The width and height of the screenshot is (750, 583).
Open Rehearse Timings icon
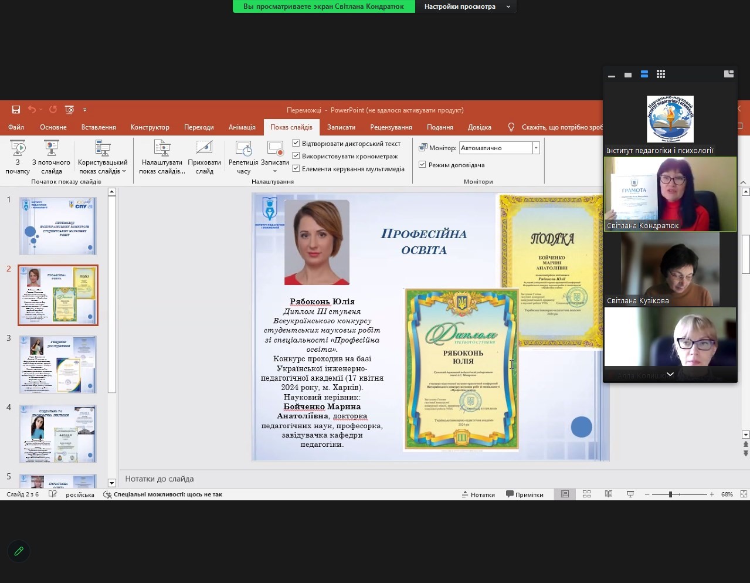point(243,148)
